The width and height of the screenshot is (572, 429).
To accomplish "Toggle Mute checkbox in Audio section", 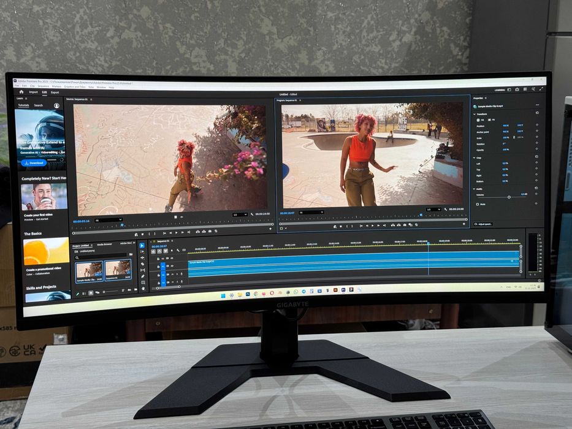I will (478, 204).
